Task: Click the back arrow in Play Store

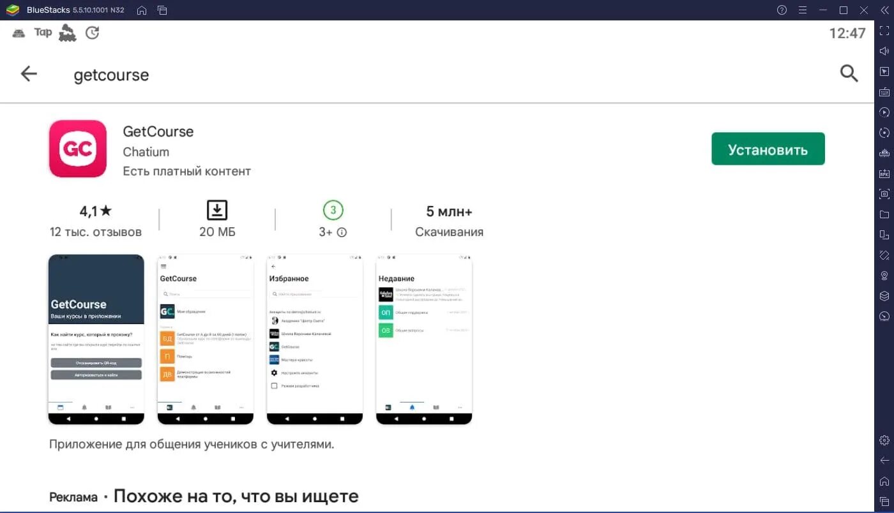Action: coord(29,74)
